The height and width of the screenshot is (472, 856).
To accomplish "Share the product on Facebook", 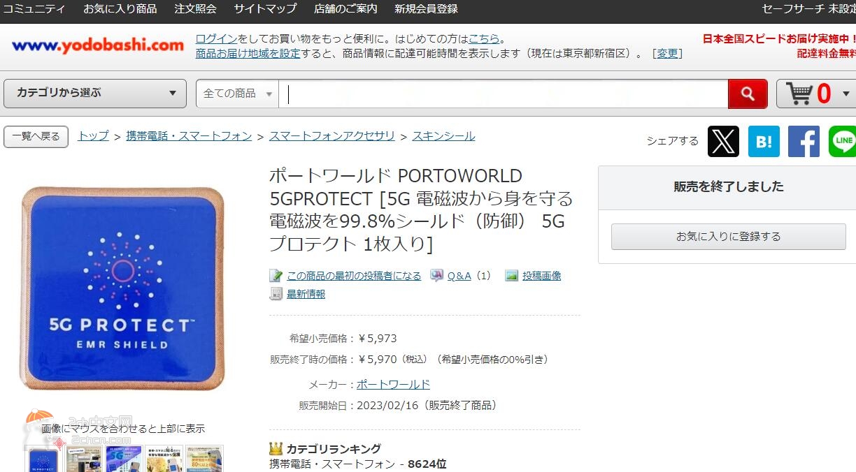I will [x=804, y=141].
